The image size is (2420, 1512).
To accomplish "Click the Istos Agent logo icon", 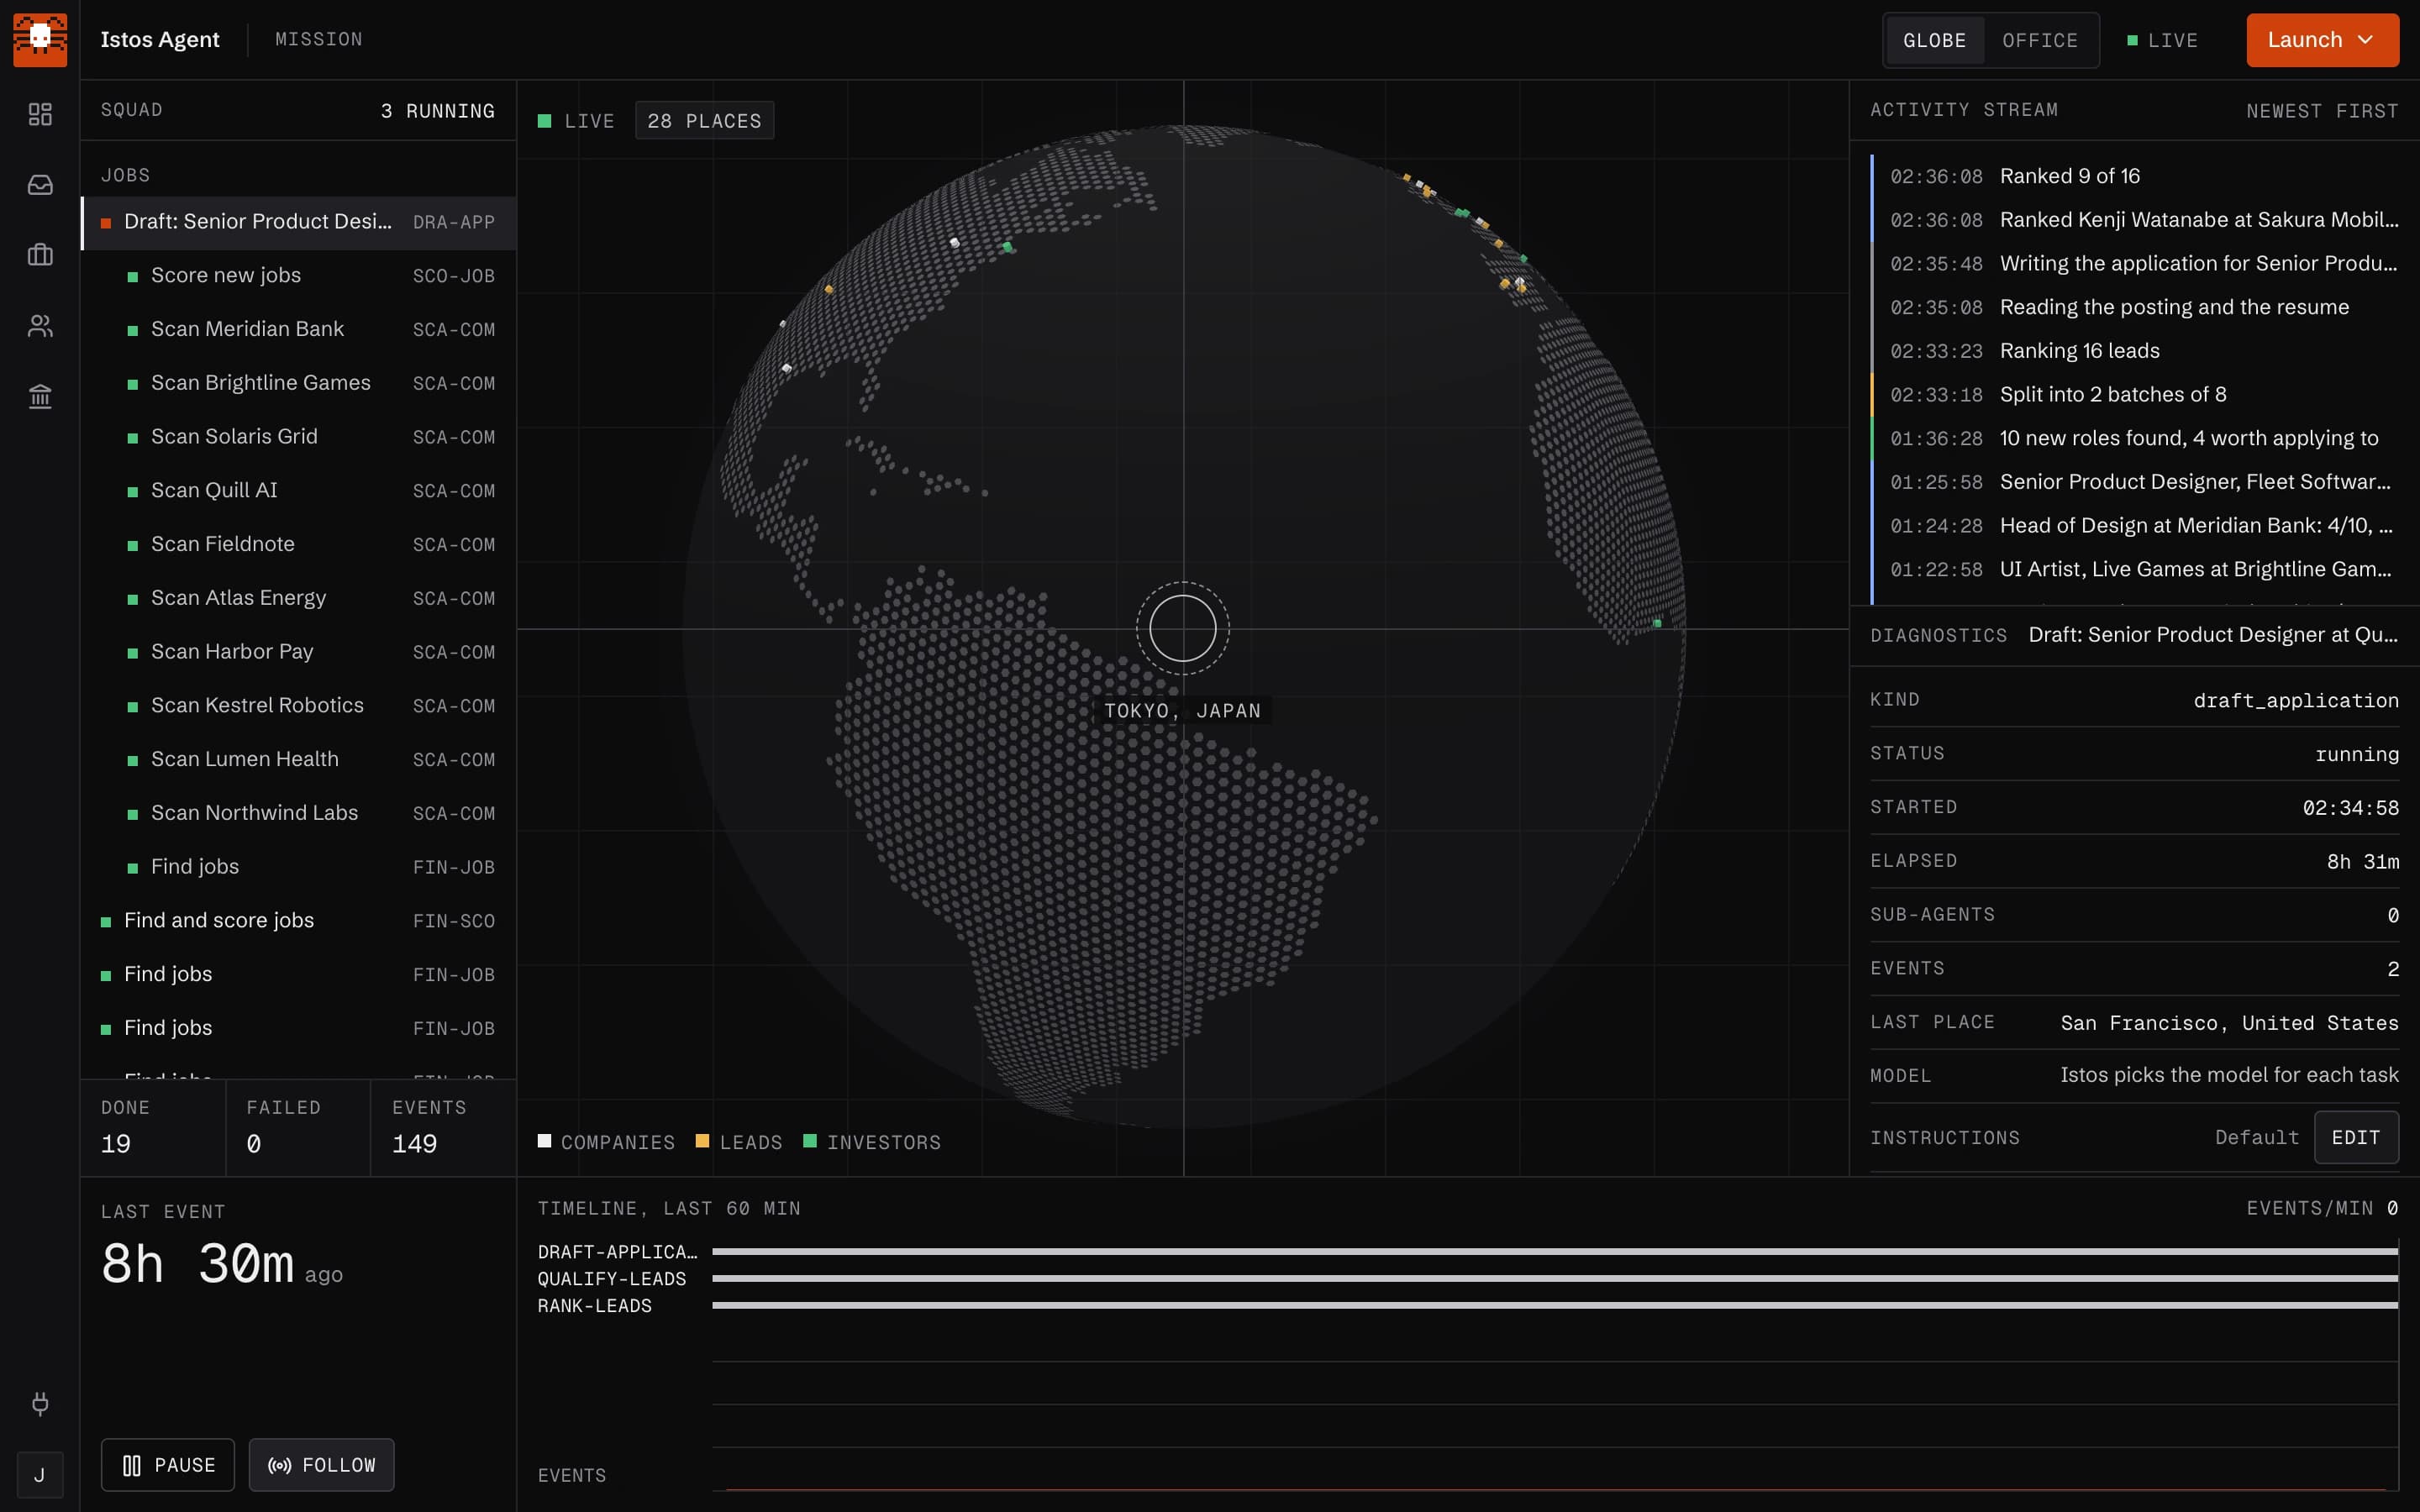I will (40, 40).
